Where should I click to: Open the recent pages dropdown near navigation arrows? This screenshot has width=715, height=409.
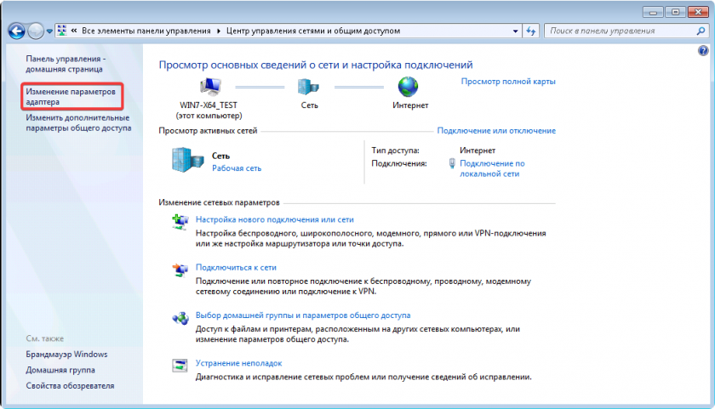pos(50,31)
